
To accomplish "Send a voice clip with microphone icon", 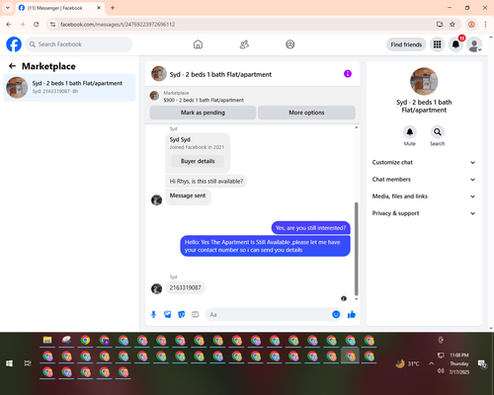I will 153,314.
